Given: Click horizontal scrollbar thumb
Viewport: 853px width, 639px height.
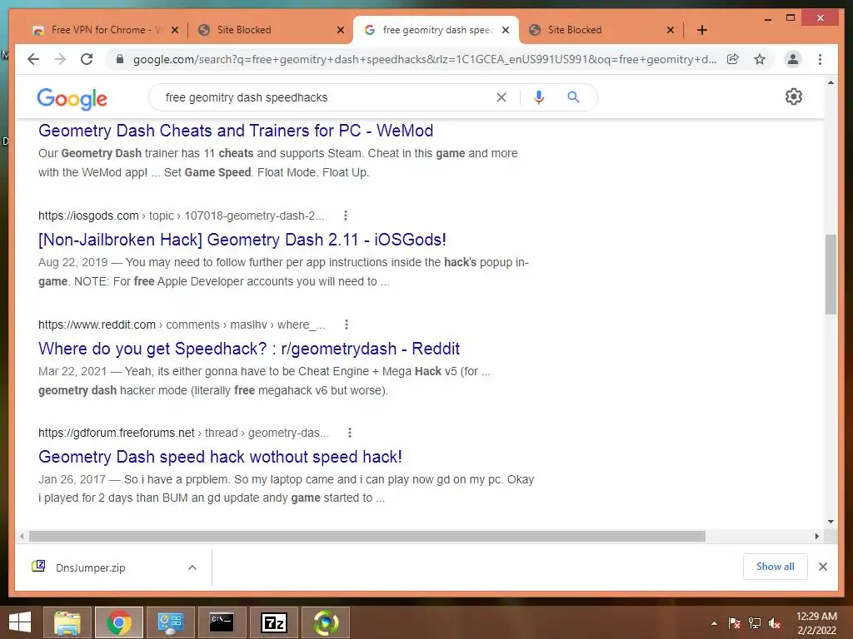Looking at the screenshot, I should pos(367,537).
